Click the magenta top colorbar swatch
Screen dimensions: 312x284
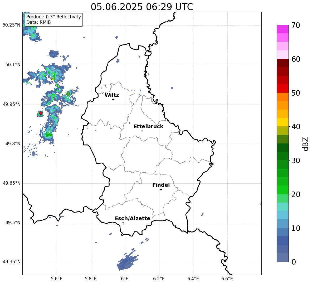(x=282, y=29)
